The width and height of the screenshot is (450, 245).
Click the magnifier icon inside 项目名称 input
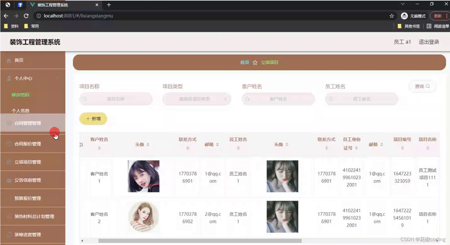click(85, 99)
